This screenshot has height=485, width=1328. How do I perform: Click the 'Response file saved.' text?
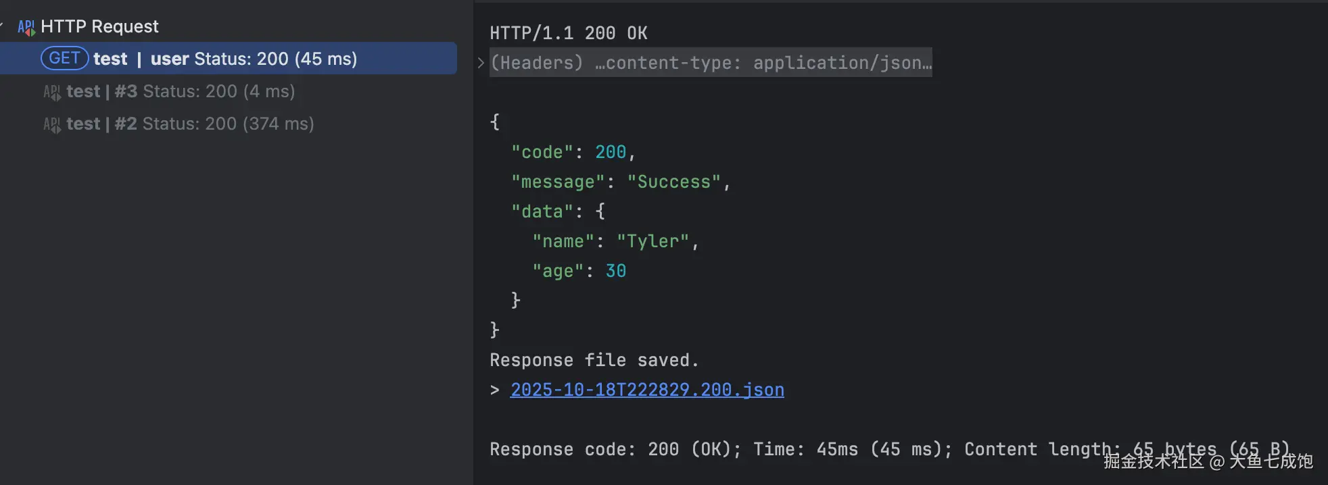tap(594, 360)
